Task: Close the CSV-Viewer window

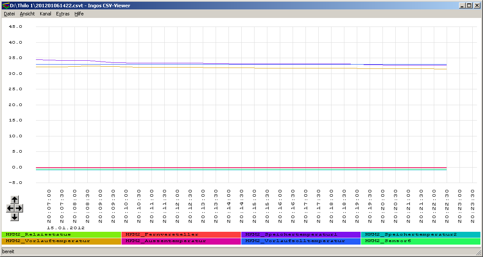Action: (476, 6)
